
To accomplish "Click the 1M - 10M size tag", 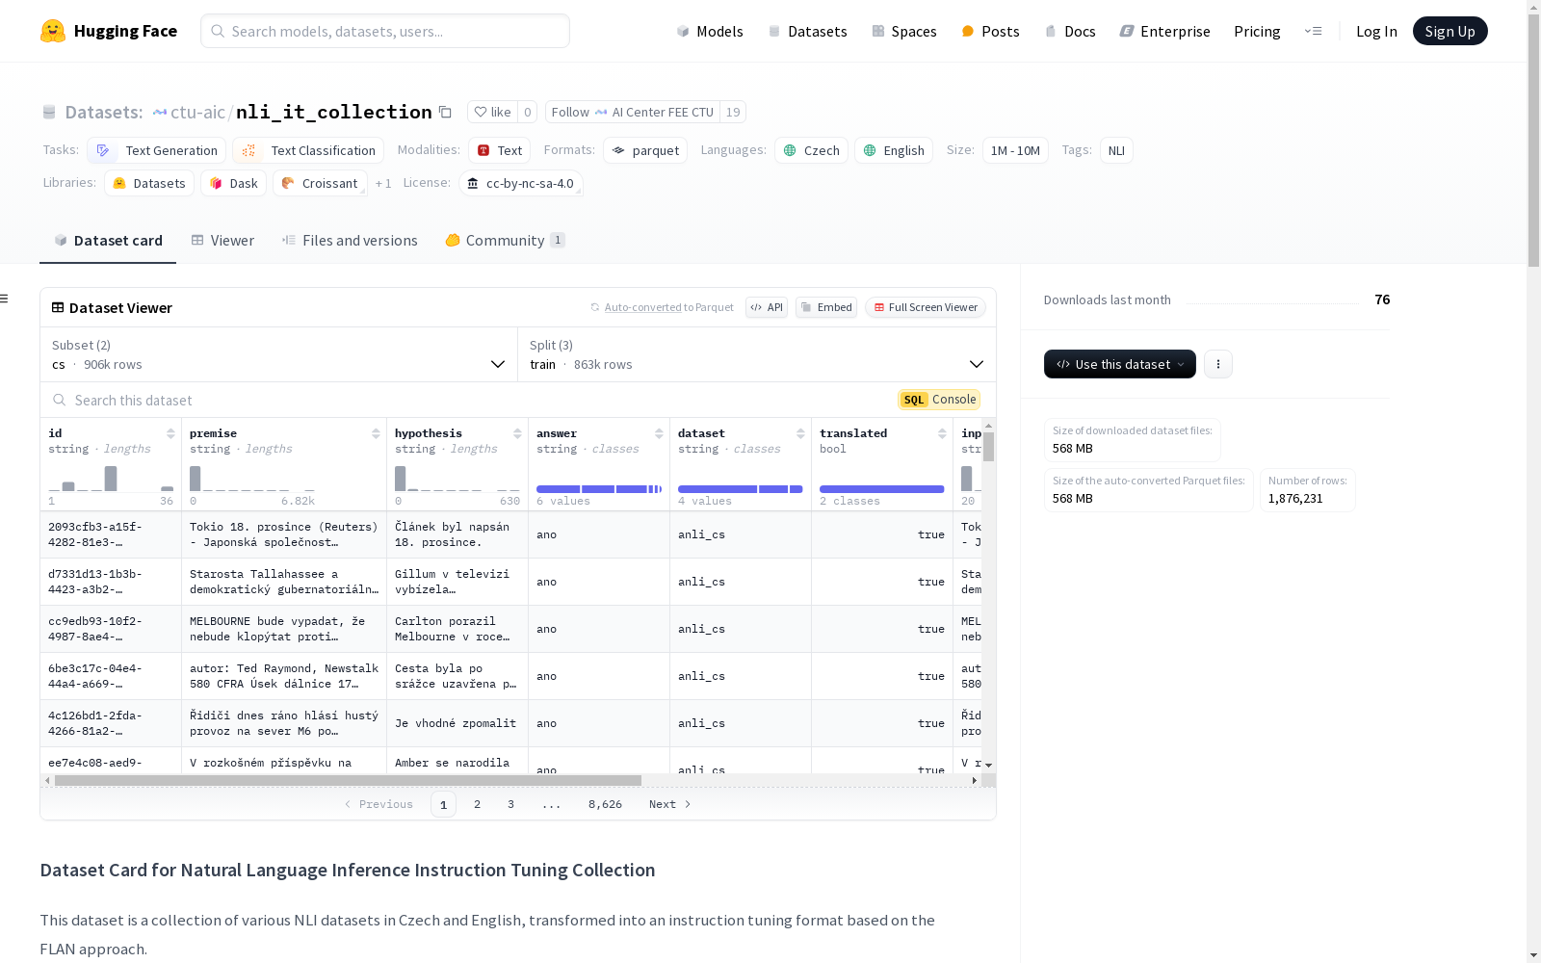I will click(1015, 150).
